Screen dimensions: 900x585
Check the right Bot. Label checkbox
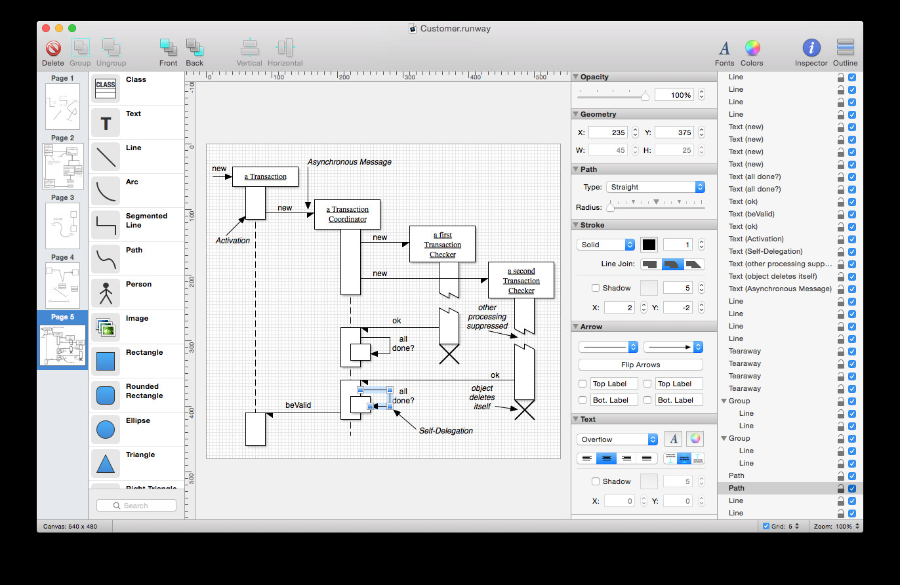[x=647, y=400]
